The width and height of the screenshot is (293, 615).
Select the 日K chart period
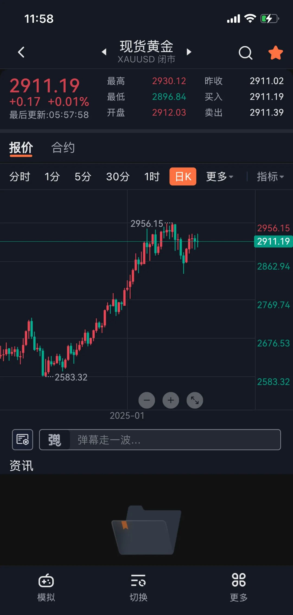pos(183,177)
